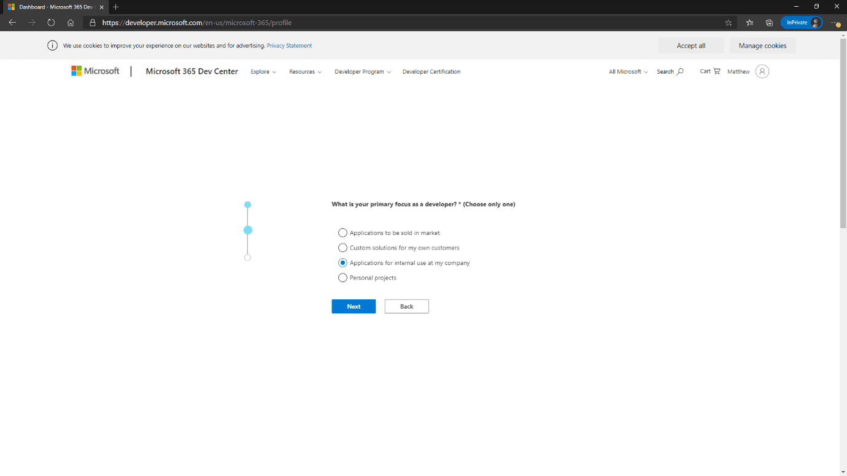Screen dimensions: 847x476
Task: Open the Collections icon in toolbar
Action: point(769,23)
